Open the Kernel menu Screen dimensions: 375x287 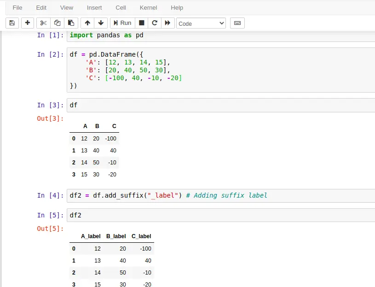[x=148, y=7]
